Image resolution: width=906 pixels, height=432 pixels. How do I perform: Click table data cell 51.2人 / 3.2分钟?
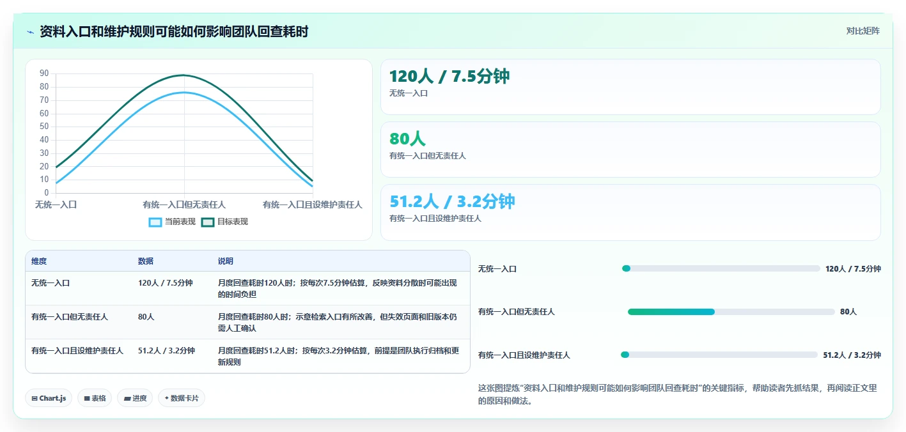coord(166,350)
